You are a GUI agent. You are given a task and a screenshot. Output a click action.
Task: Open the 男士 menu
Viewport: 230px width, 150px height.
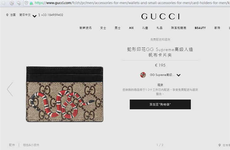pos(117,28)
